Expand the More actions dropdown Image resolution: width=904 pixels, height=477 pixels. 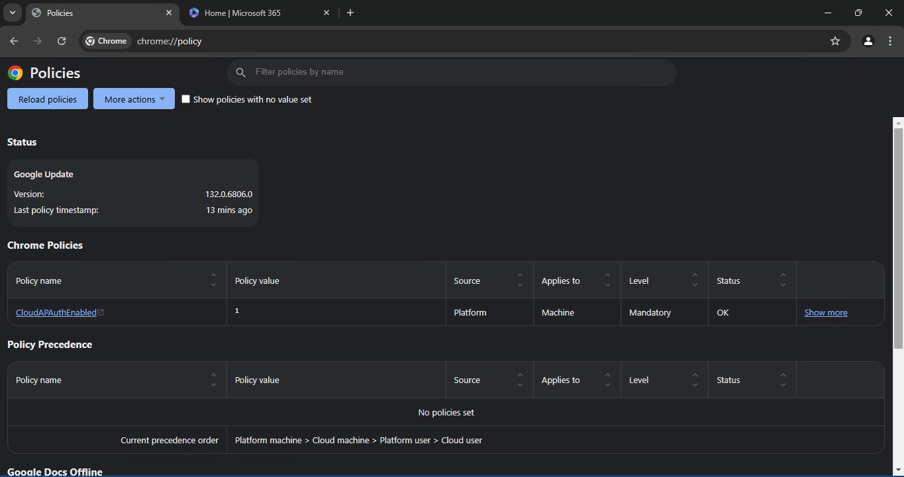coord(134,99)
